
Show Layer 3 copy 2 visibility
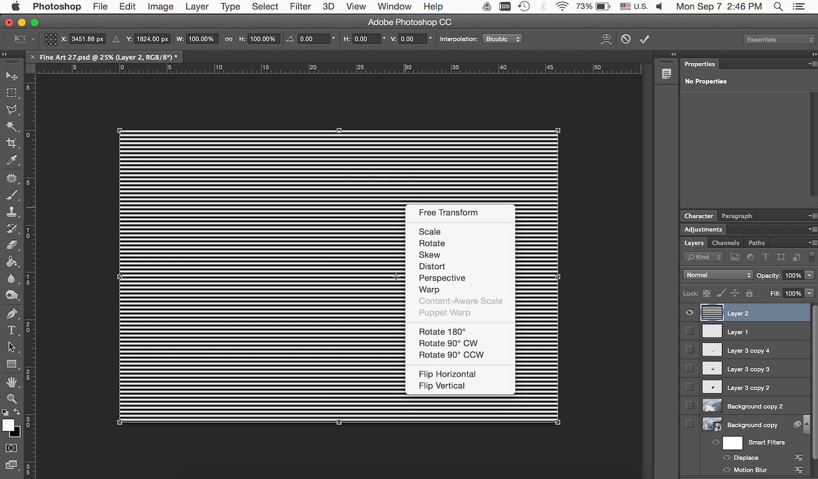pyautogui.click(x=690, y=387)
